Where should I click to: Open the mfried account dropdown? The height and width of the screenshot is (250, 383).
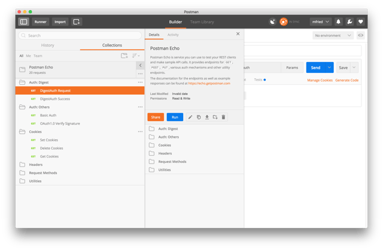321,21
